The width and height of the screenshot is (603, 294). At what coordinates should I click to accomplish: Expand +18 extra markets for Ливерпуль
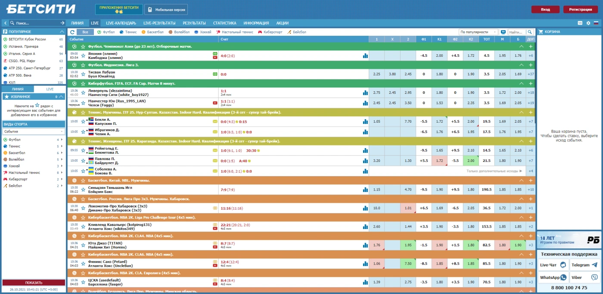coord(531,93)
